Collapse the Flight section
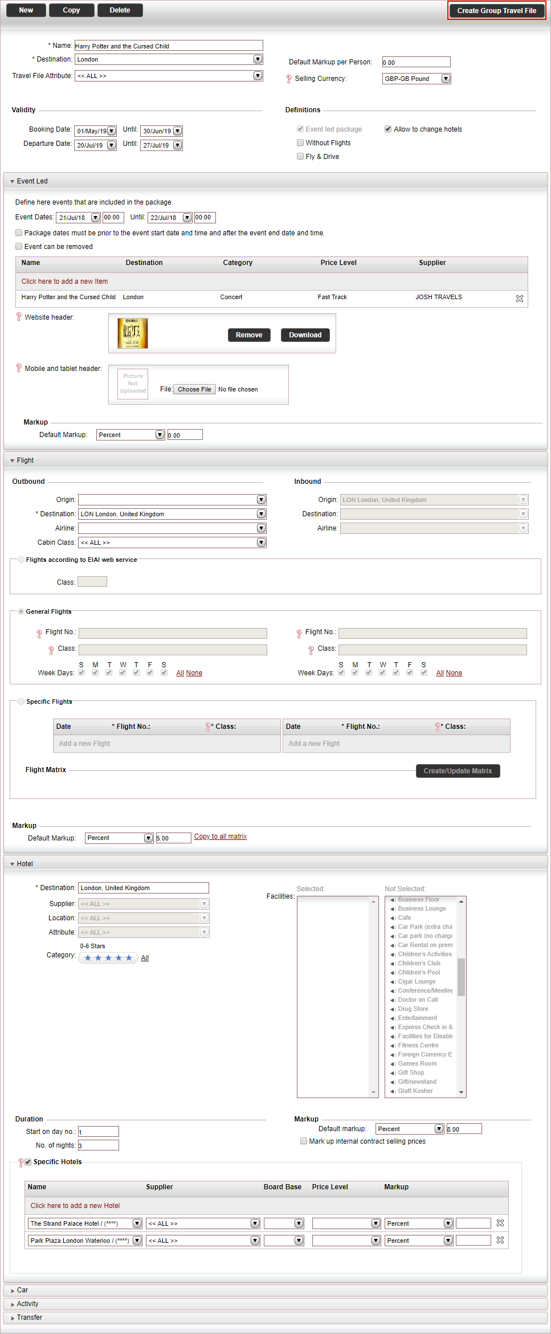The height and width of the screenshot is (1334, 551). click(x=13, y=460)
